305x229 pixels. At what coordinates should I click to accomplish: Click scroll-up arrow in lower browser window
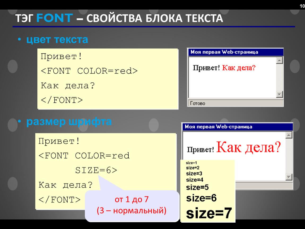tap(289, 135)
